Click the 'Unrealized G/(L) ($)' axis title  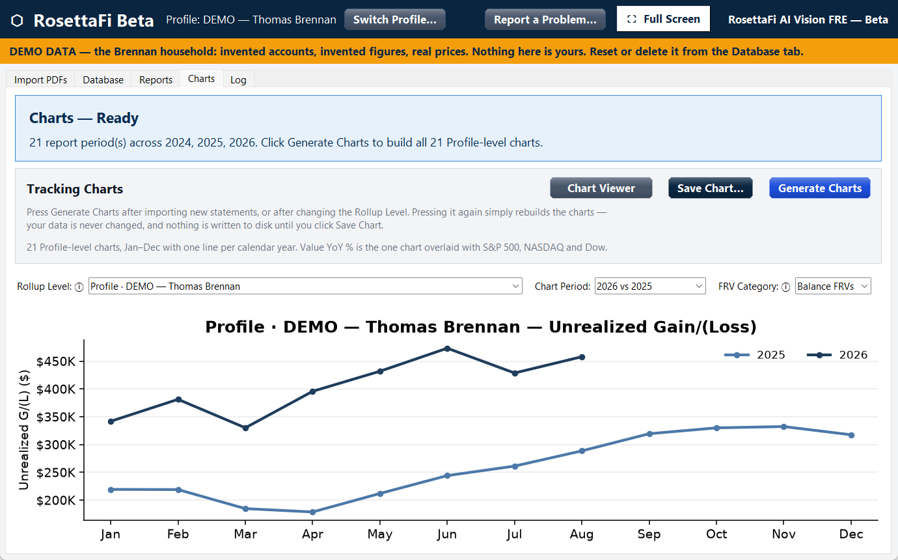tap(24, 430)
